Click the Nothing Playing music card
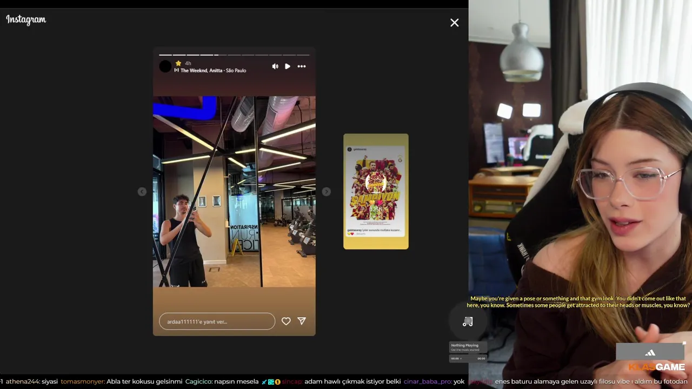This screenshot has height=389, width=692. pos(468,347)
